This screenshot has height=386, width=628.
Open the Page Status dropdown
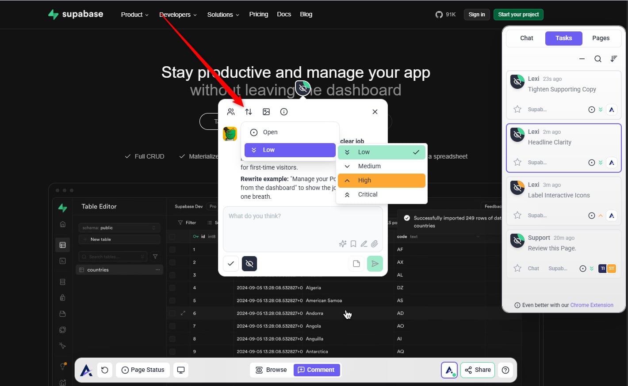(143, 370)
